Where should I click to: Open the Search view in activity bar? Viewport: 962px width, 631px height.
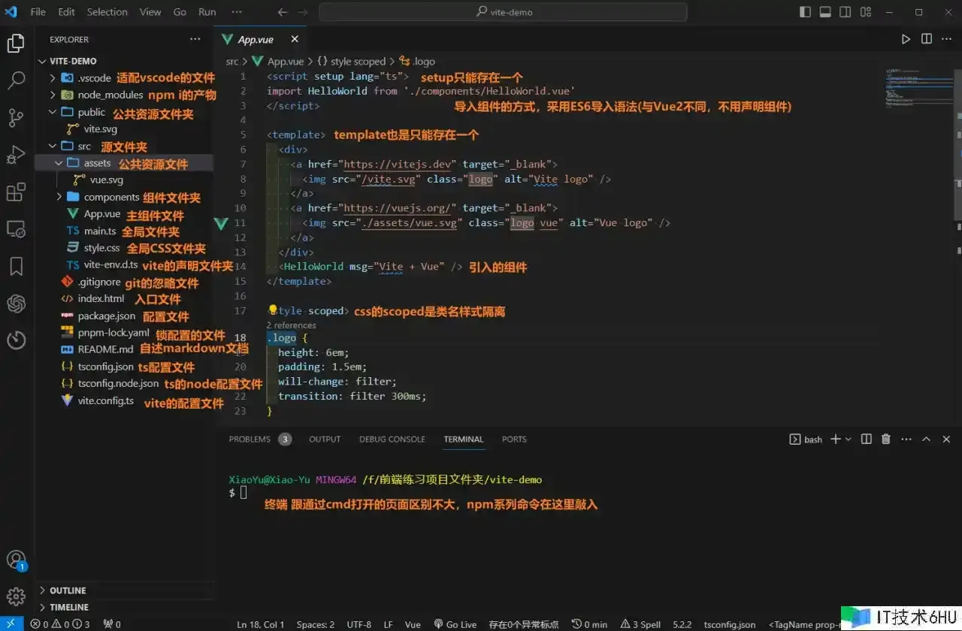(x=16, y=80)
